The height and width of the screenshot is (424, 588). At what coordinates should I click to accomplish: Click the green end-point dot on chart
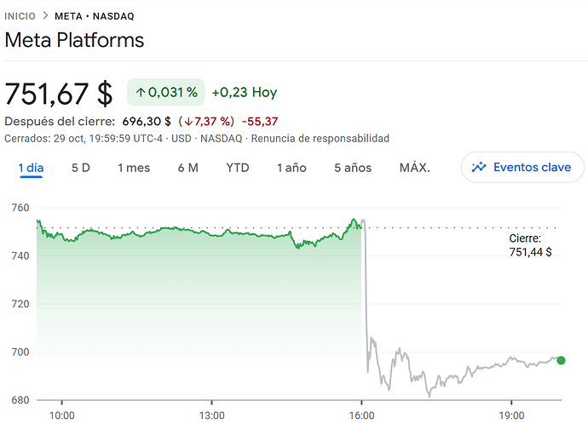(561, 360)
